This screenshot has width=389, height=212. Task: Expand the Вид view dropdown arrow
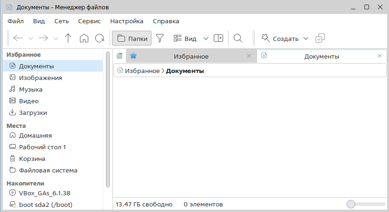(206, 38)
